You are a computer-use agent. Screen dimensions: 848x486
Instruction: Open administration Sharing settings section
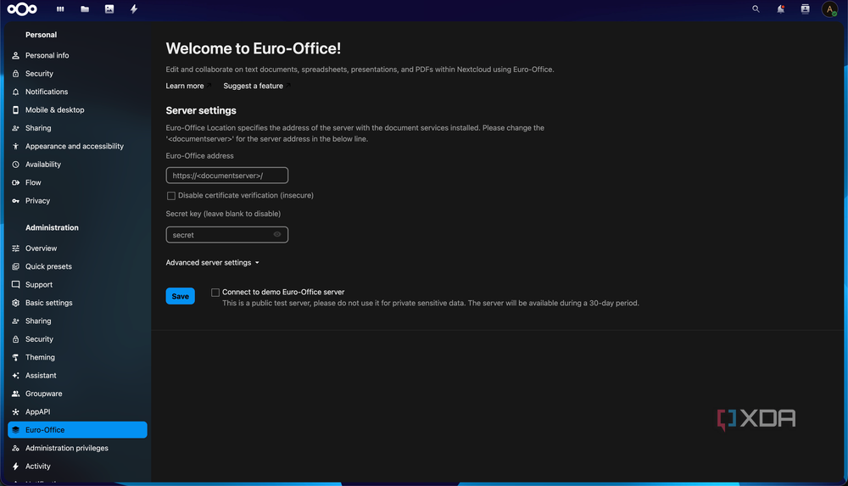77,321
